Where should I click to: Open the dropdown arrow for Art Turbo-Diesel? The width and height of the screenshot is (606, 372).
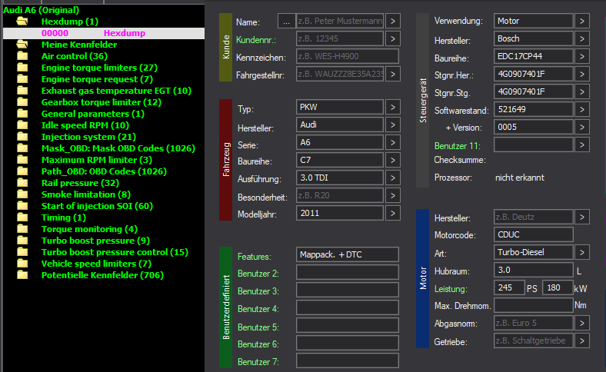tap(582, 252)
